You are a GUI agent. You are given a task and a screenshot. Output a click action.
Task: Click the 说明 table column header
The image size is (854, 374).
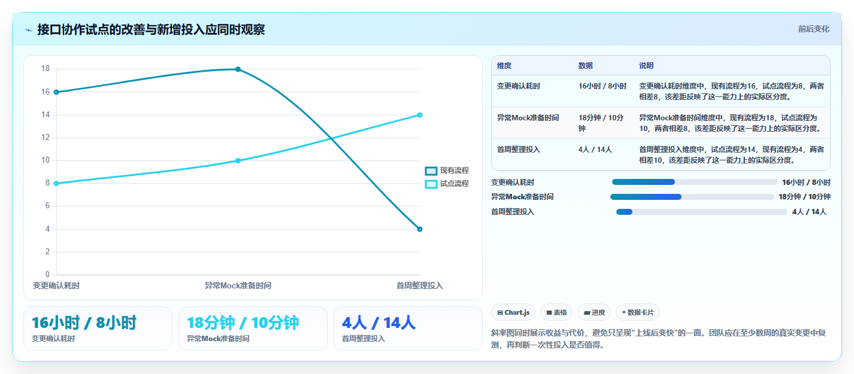pos(646,66)
